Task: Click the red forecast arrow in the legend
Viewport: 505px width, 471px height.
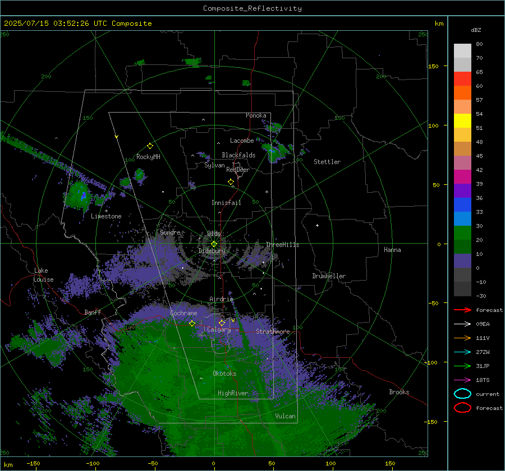Action: (462, 310)
